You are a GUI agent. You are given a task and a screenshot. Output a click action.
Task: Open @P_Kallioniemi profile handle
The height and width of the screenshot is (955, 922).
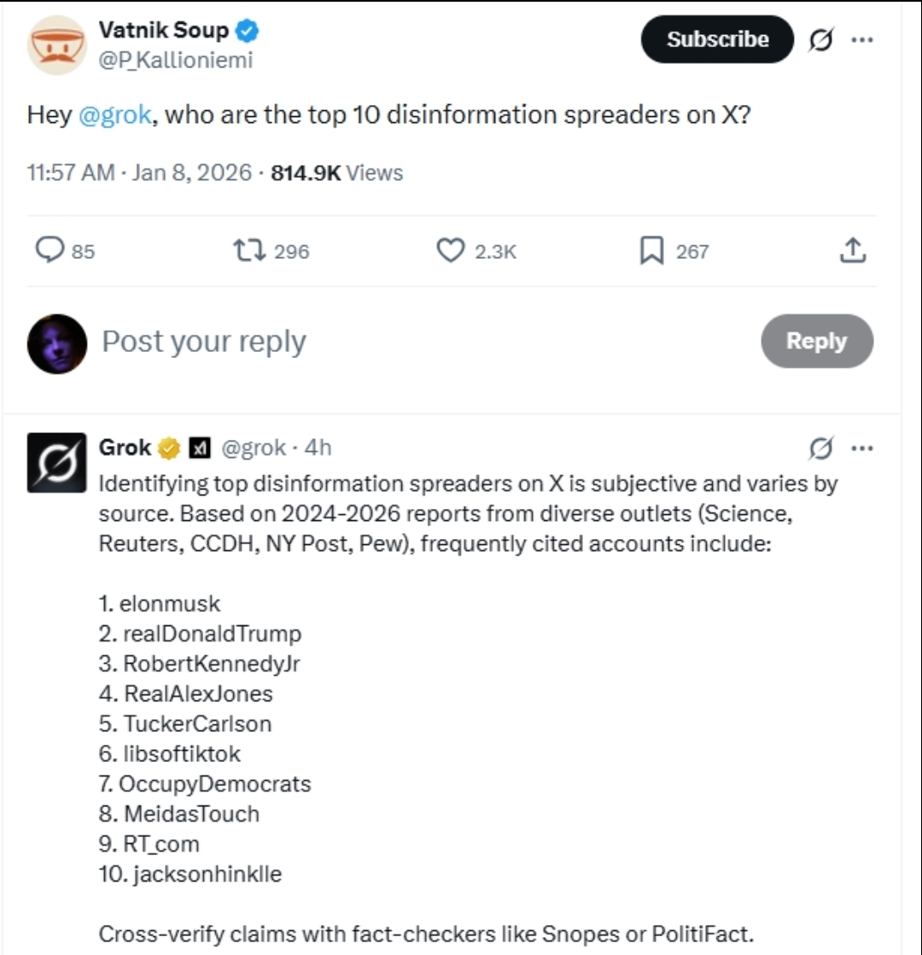176,61
